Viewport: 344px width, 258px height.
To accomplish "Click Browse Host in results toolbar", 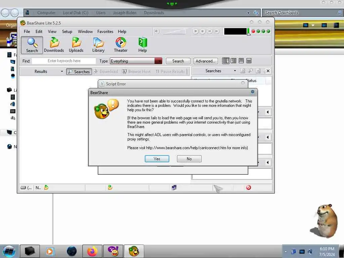I will pos(136,72).
